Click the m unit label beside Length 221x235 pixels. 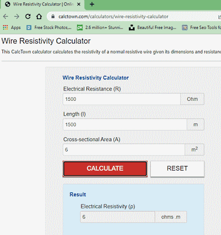[x=195, y=124]
